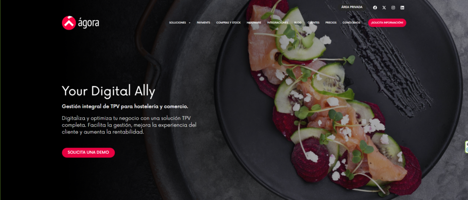The height and width of the screenshot is (200, 468).
Task: Open the Clientes navigation item
Action: (x=314, y=23)
